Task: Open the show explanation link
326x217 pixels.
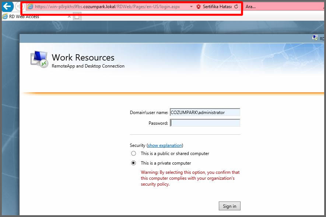Action: click(x=165, y=145)
